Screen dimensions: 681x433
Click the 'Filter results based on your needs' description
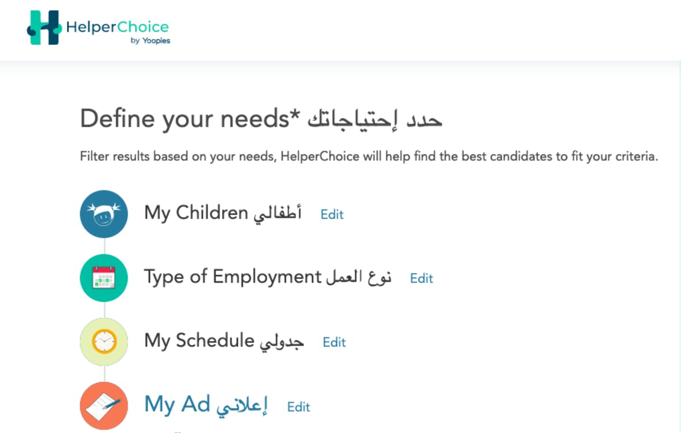[x=369, y=157]
